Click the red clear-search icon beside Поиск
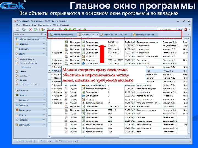This screenshot has width=198, height=148. coord(186,29)
